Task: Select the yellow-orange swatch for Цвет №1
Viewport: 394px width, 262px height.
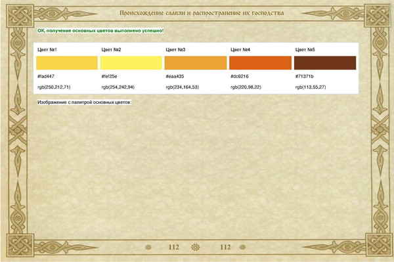Action: click(x=67, y=63)
